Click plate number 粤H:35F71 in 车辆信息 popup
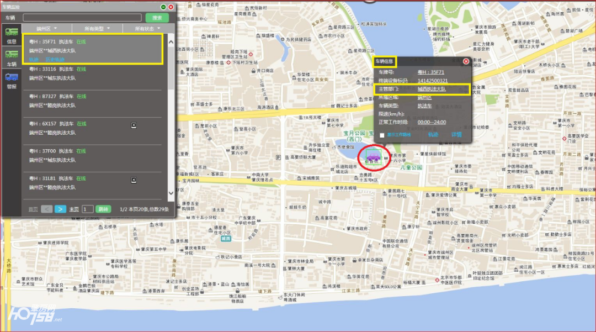596x332 pixels. point(430,72)
